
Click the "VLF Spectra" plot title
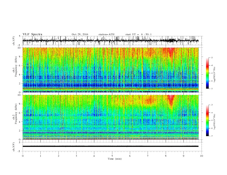32,34
